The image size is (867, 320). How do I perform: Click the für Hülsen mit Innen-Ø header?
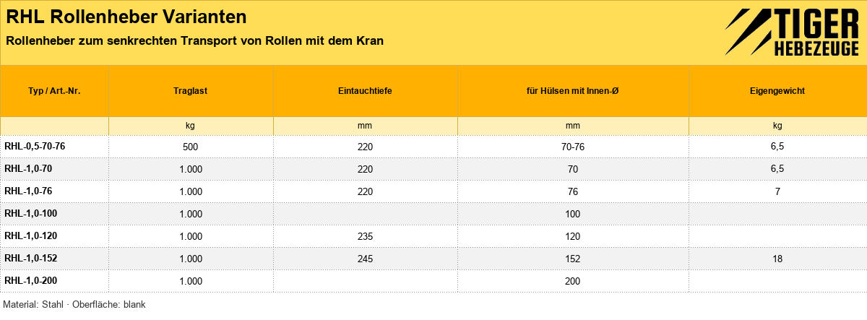[573, 91]
